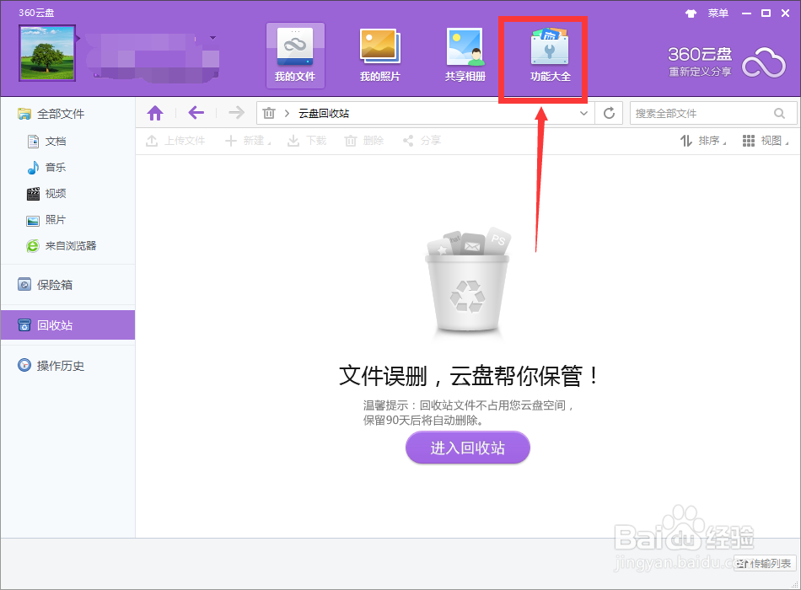
Task: Click the forward arrow
Action: 236,113
